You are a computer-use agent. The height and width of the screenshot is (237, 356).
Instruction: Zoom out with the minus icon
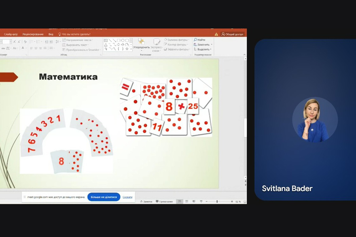tap(206, 201)
